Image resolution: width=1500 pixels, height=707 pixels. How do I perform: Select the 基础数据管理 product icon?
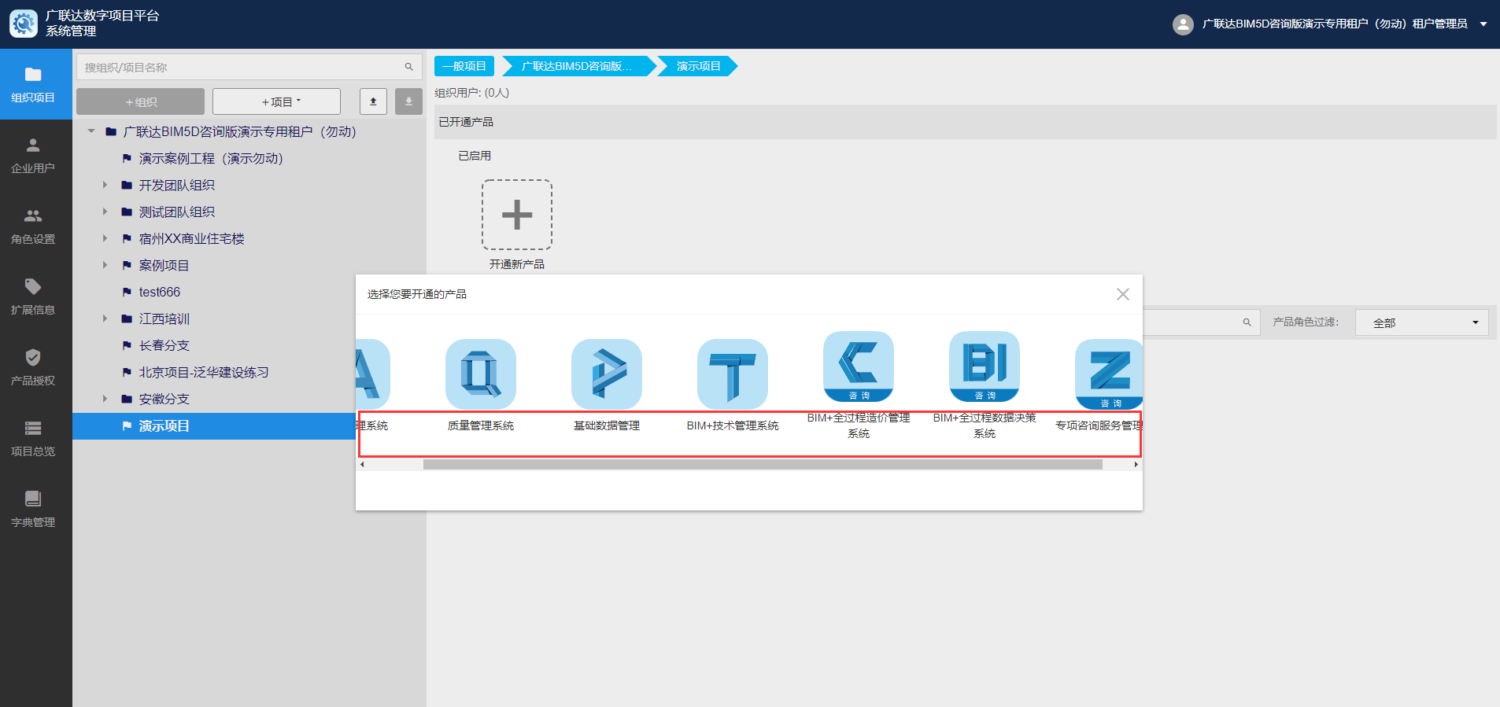pos(607,374)
